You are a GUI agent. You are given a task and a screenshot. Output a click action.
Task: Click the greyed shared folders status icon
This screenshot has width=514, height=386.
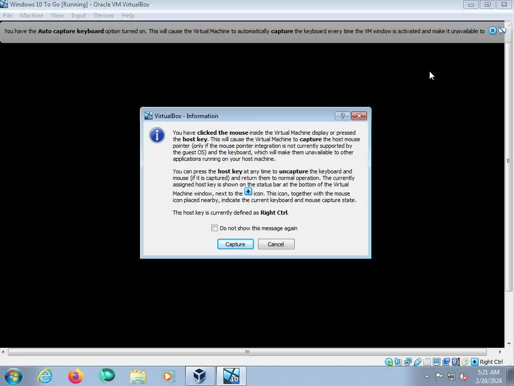point(427,362)
